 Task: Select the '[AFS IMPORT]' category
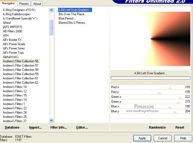coord(12,27)
